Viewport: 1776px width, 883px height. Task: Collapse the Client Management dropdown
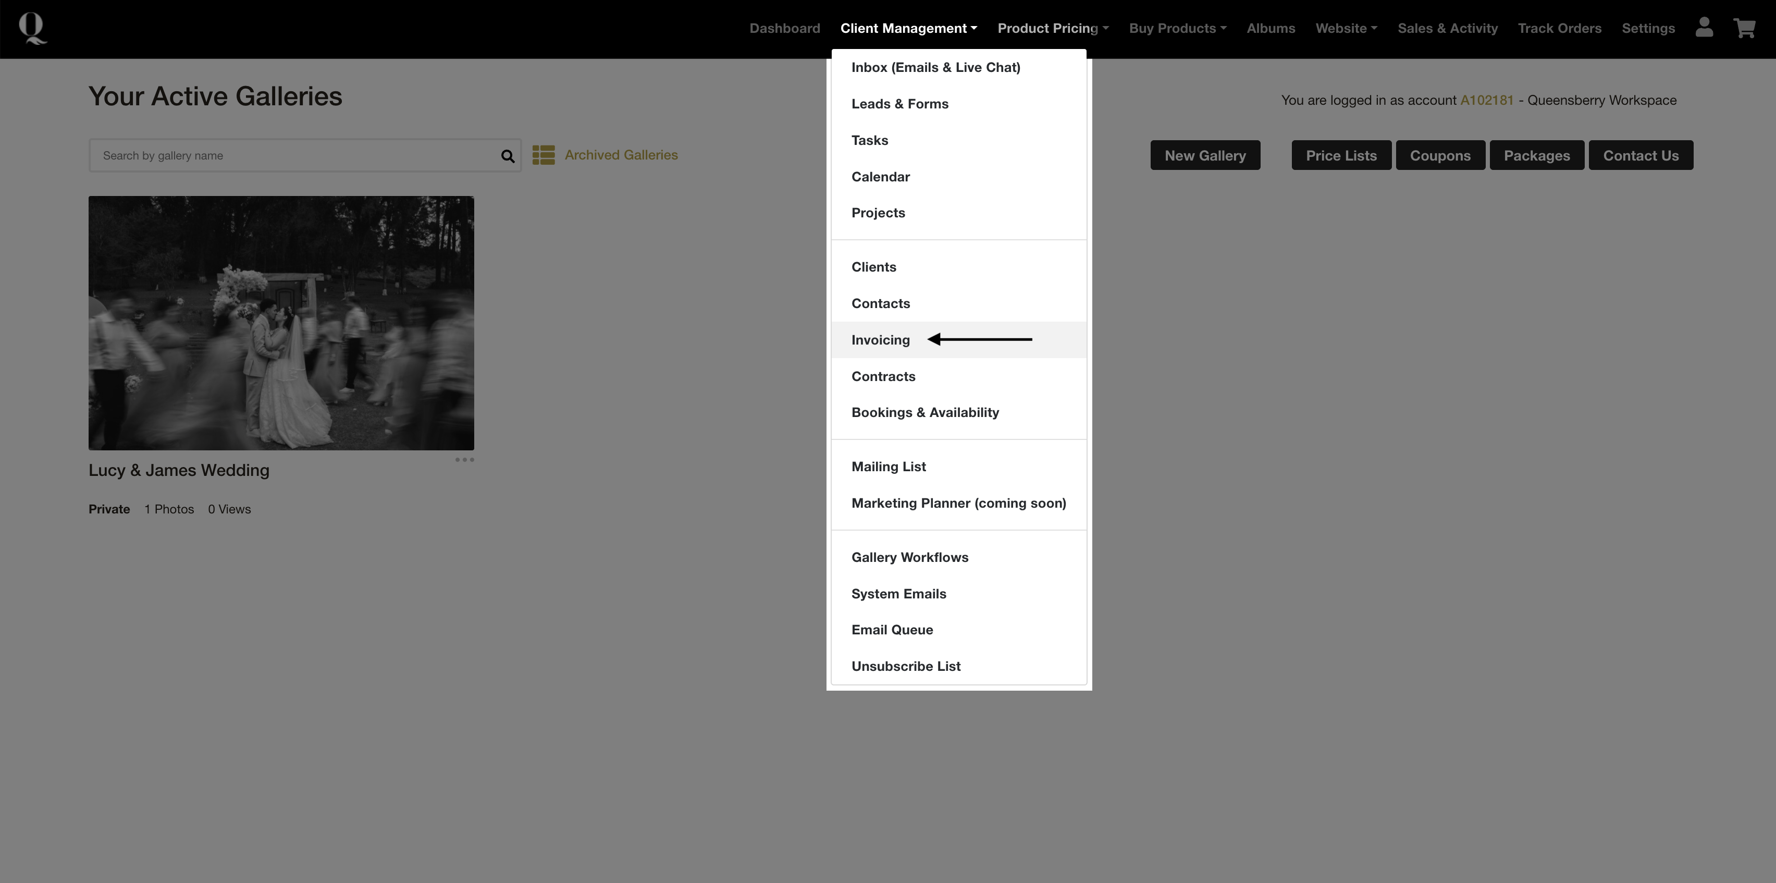(x=908, y=28)
